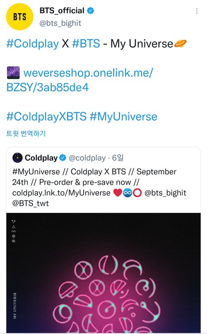Click the red heart emoji
Image resolution: width=207 pixels, height=334 pixels.
click(118, 193)
